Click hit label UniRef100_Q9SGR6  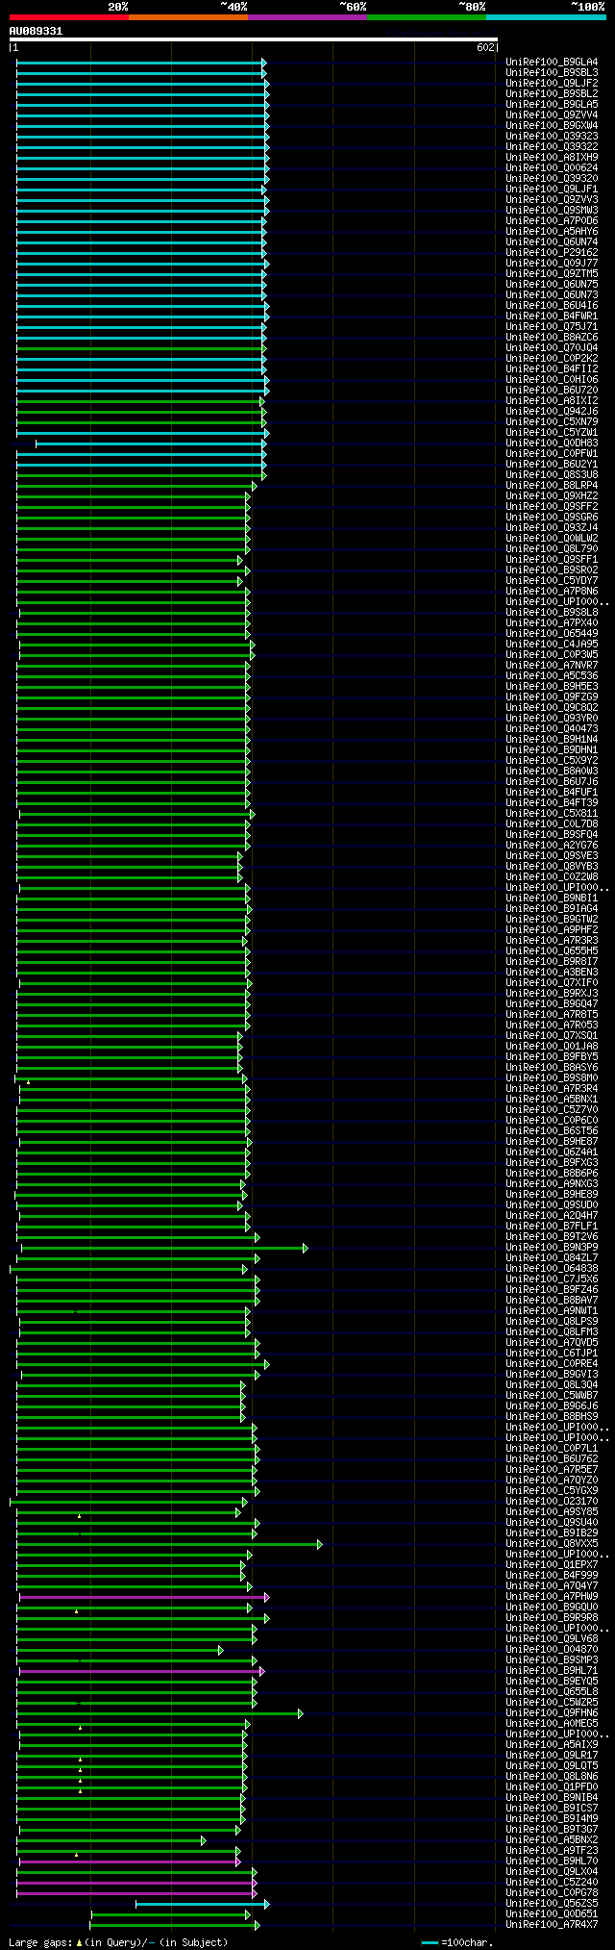click(552, 518)
